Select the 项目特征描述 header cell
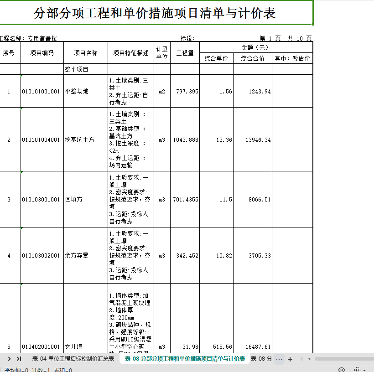Screen dimensions: 374x372 [x=131, y=53]
